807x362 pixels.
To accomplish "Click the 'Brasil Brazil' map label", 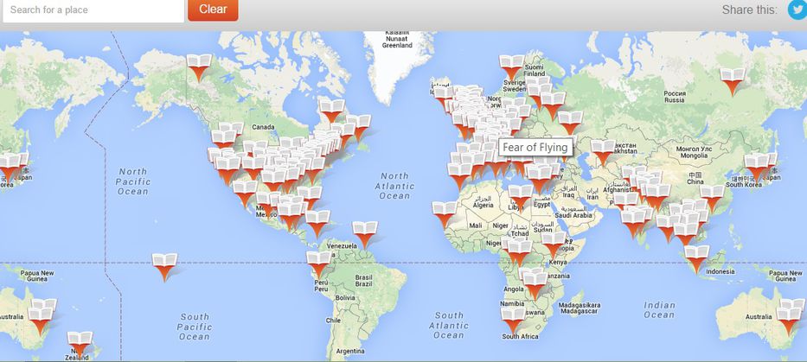I will (363, 280).
